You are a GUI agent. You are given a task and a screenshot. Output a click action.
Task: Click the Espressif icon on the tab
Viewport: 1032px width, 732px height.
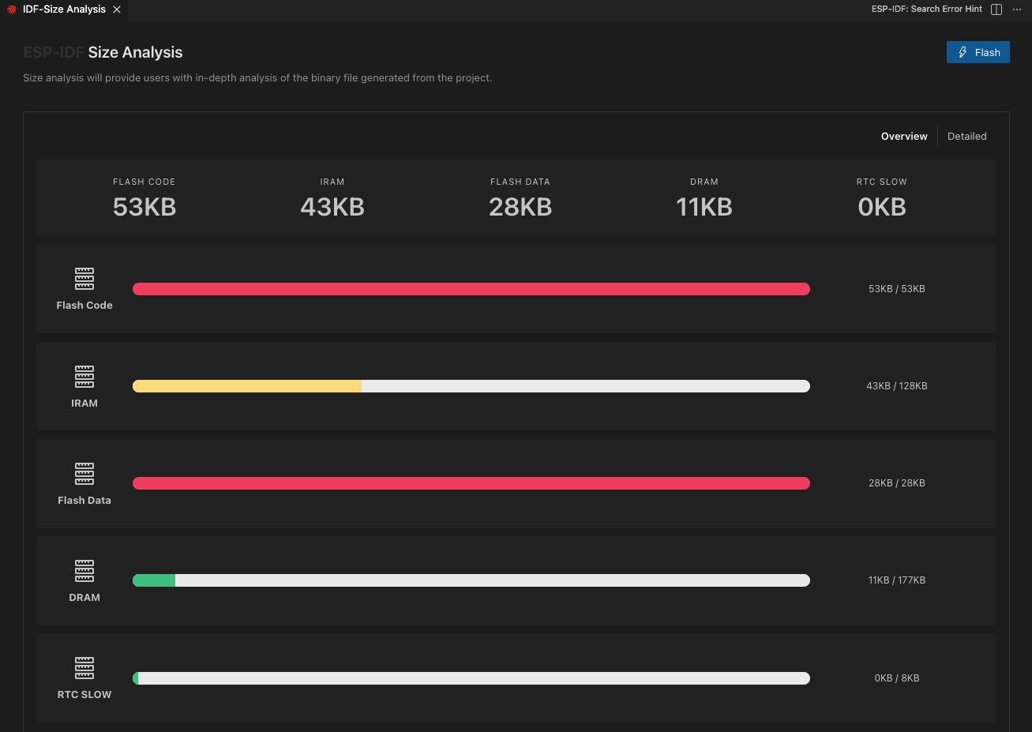pos(12,9)
